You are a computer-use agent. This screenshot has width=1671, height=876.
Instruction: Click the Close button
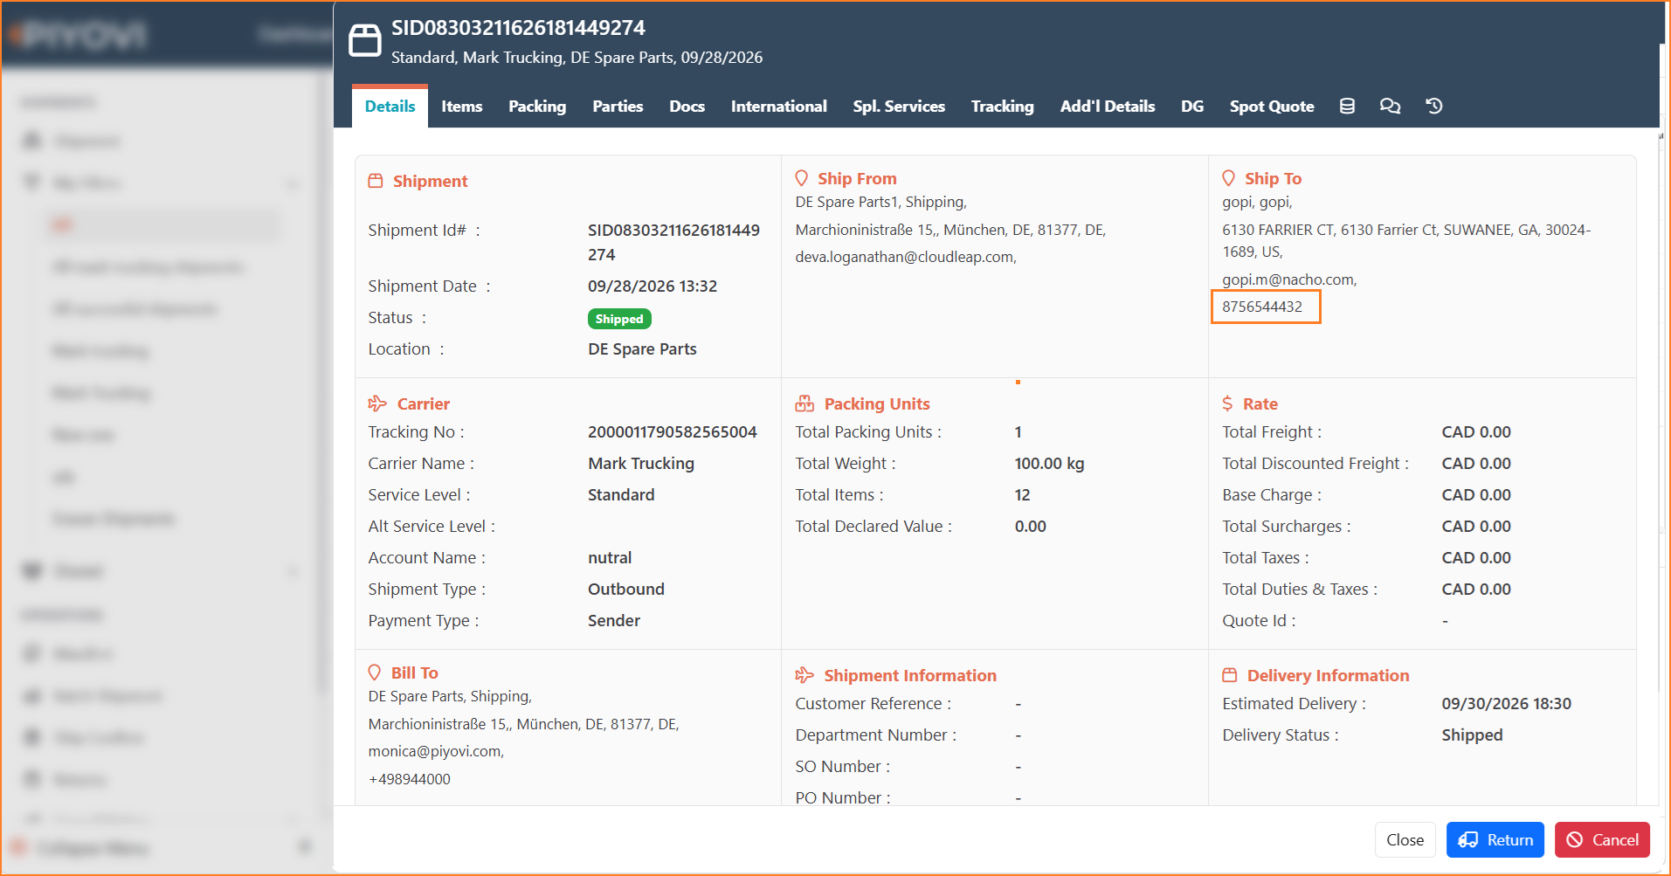[1405, 839]
